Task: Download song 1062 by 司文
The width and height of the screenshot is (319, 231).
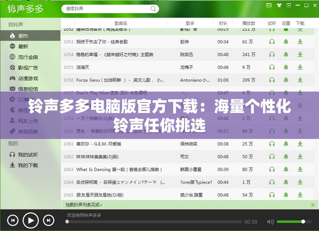Action: point(300,157)
